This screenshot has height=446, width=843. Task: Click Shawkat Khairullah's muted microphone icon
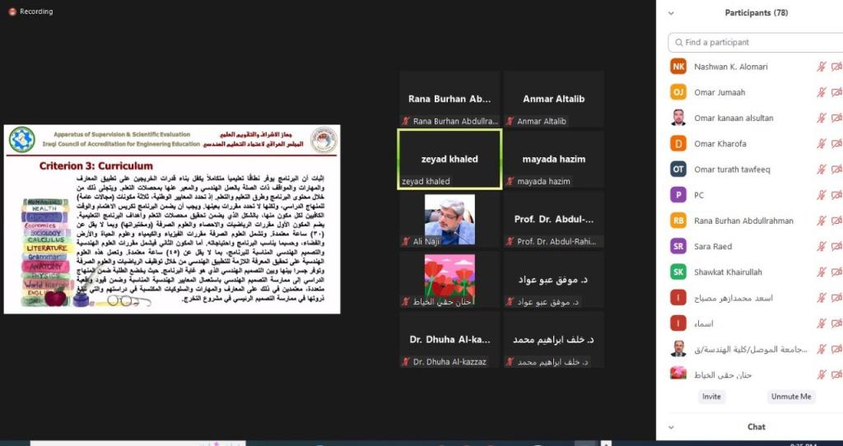(x=821, y=272)
